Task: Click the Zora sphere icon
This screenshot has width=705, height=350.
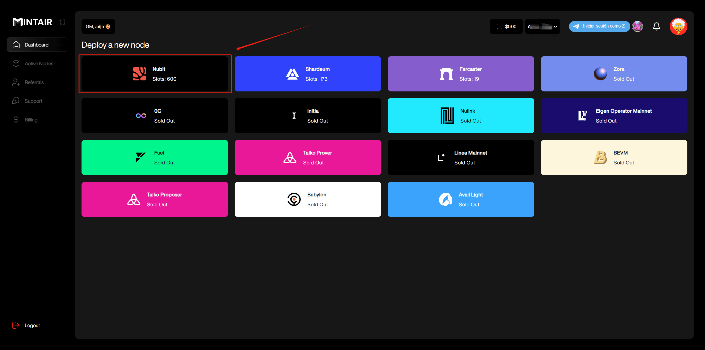Action: pyautogui.click(x=600, y=74)
